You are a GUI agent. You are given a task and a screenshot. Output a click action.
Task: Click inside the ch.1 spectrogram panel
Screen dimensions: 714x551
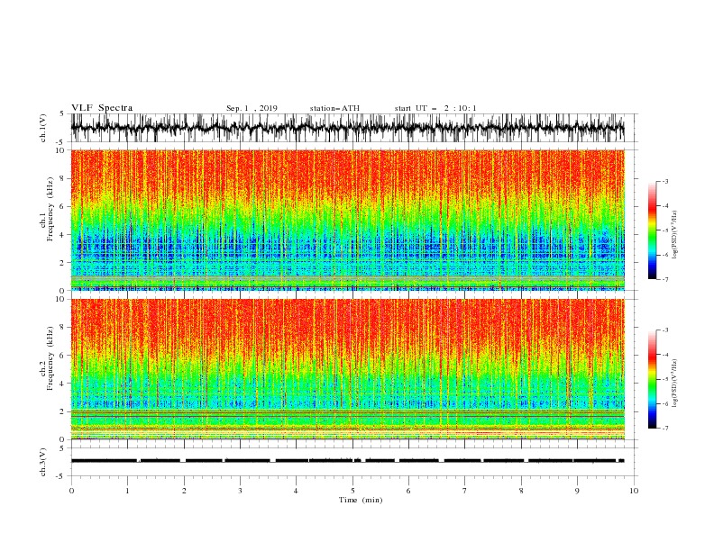348,220
